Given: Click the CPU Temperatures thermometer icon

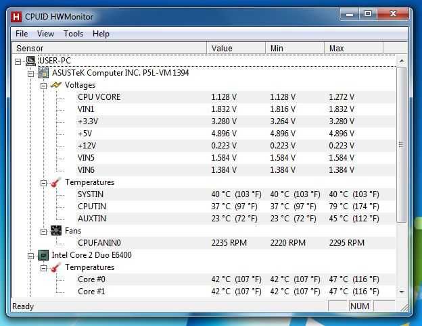Looking at the screenshot, I should click(x=56, y=267).
